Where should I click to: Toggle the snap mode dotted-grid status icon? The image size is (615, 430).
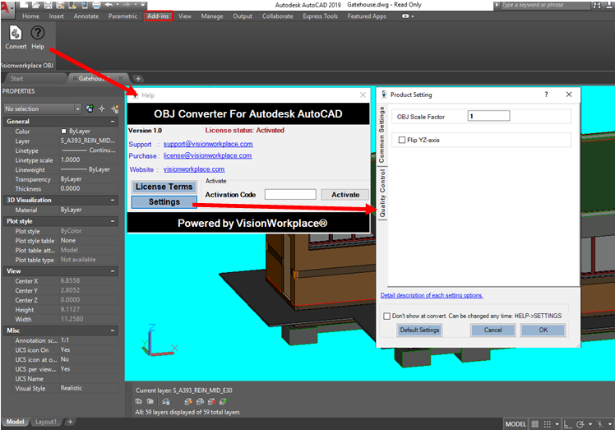(x=548, y=424)
